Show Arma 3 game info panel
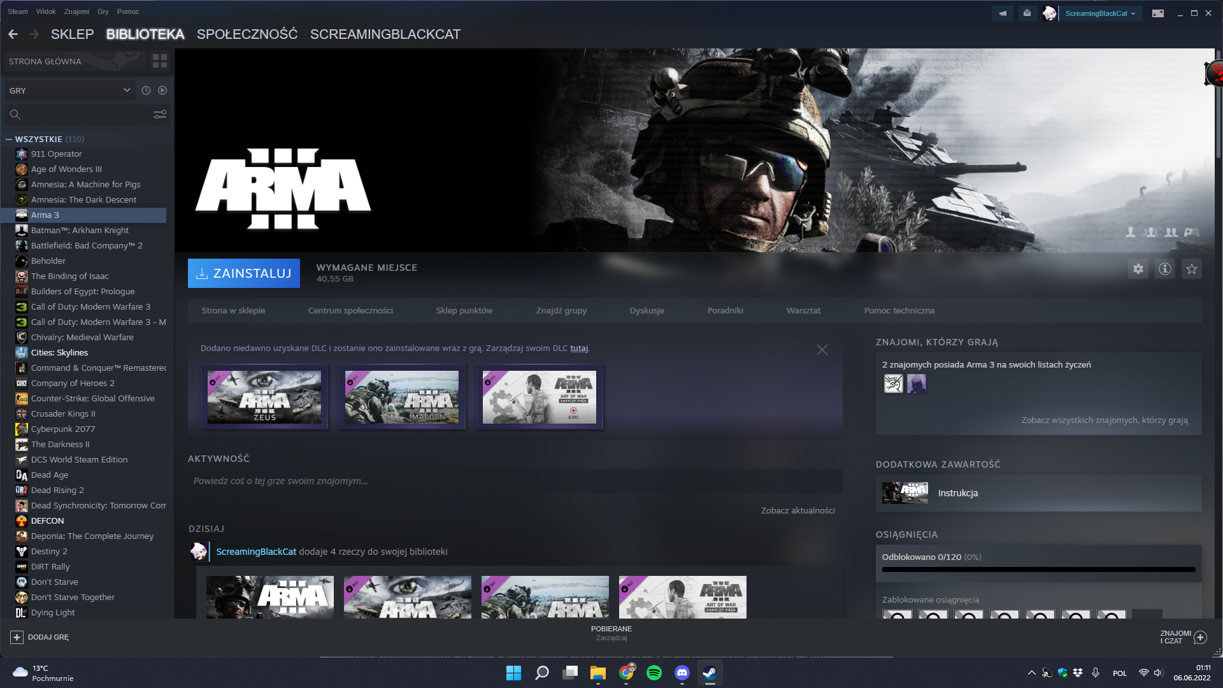Image resolution: width=1223 pixels, height=688 pixels. [x=1165, y=269]
